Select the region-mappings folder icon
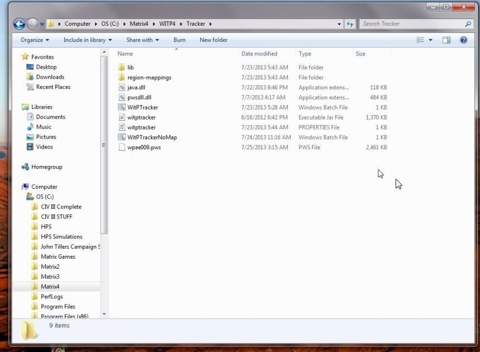480x352 pixels. pyautogui.click(x=121, y=78)
